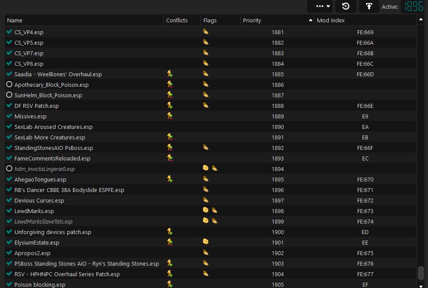Click archive box flag for LewdMarksSlaveTats.esp
The height and width of the screenshot is (288, 428).
[x=206, y=220]
